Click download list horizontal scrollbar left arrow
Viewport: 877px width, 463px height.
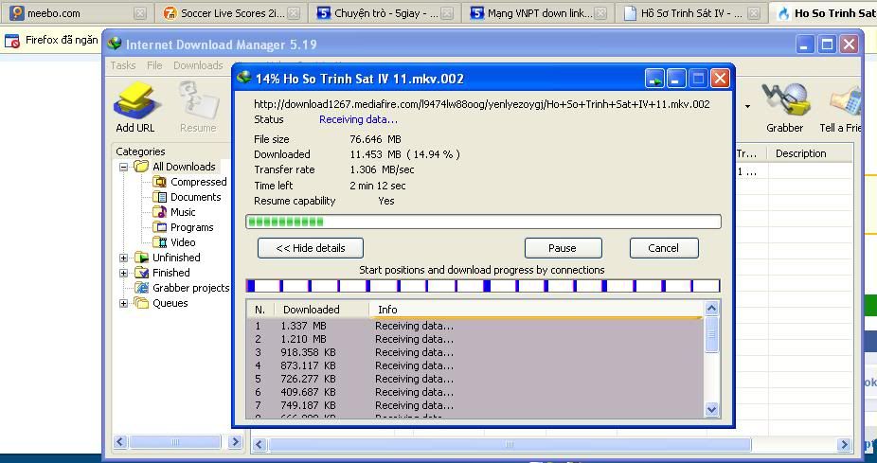259,445
